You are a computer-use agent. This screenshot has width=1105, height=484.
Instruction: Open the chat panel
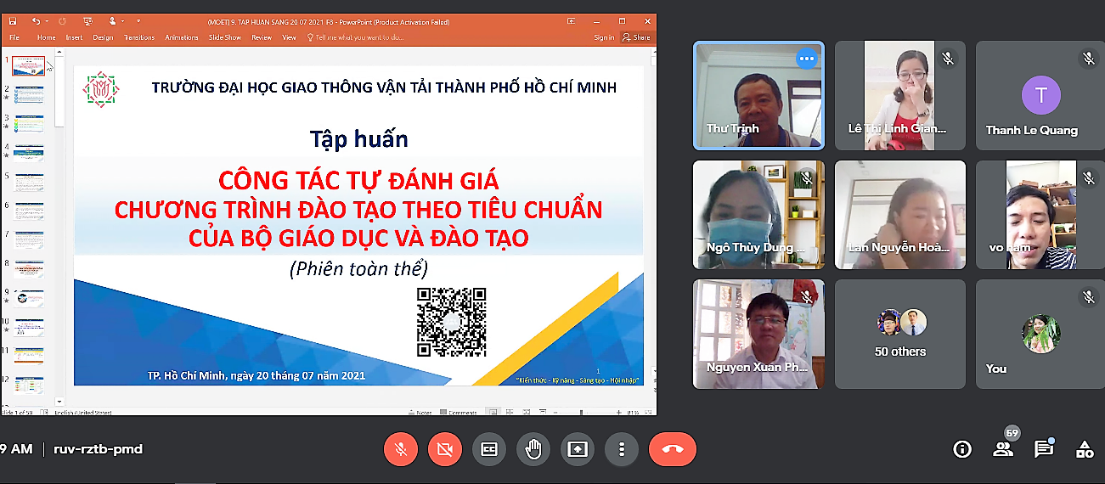pyautogui.click(x=1043, y=449)
